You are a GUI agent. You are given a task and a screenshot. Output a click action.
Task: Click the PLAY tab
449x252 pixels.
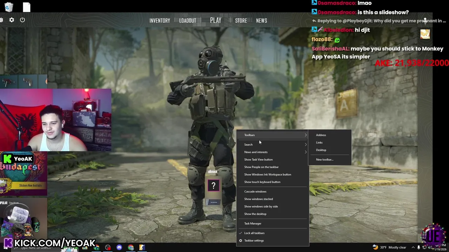216,20
